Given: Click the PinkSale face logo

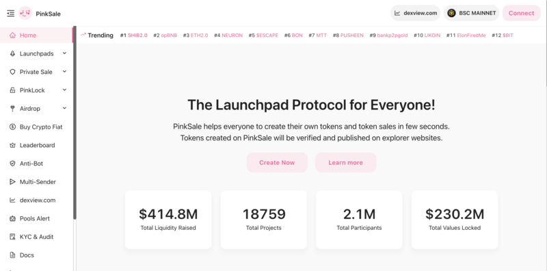Looking at the screenshot, I should click(25, 13).
